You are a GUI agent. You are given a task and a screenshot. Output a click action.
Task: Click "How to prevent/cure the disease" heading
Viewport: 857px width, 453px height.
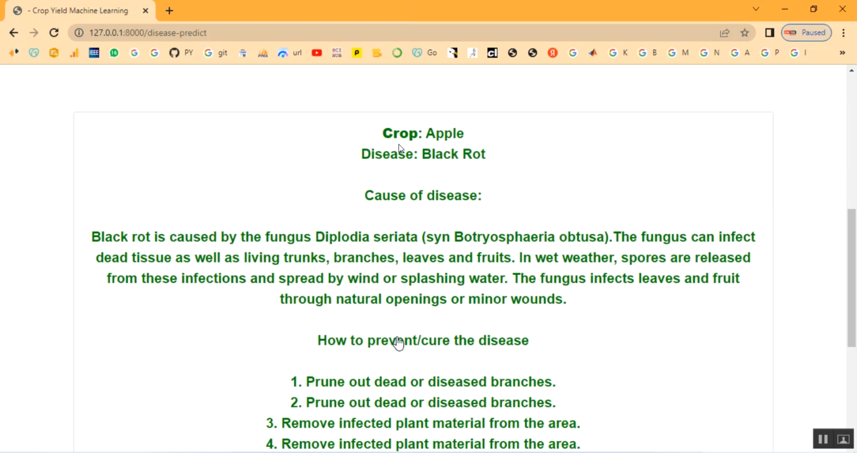point(423,340)
